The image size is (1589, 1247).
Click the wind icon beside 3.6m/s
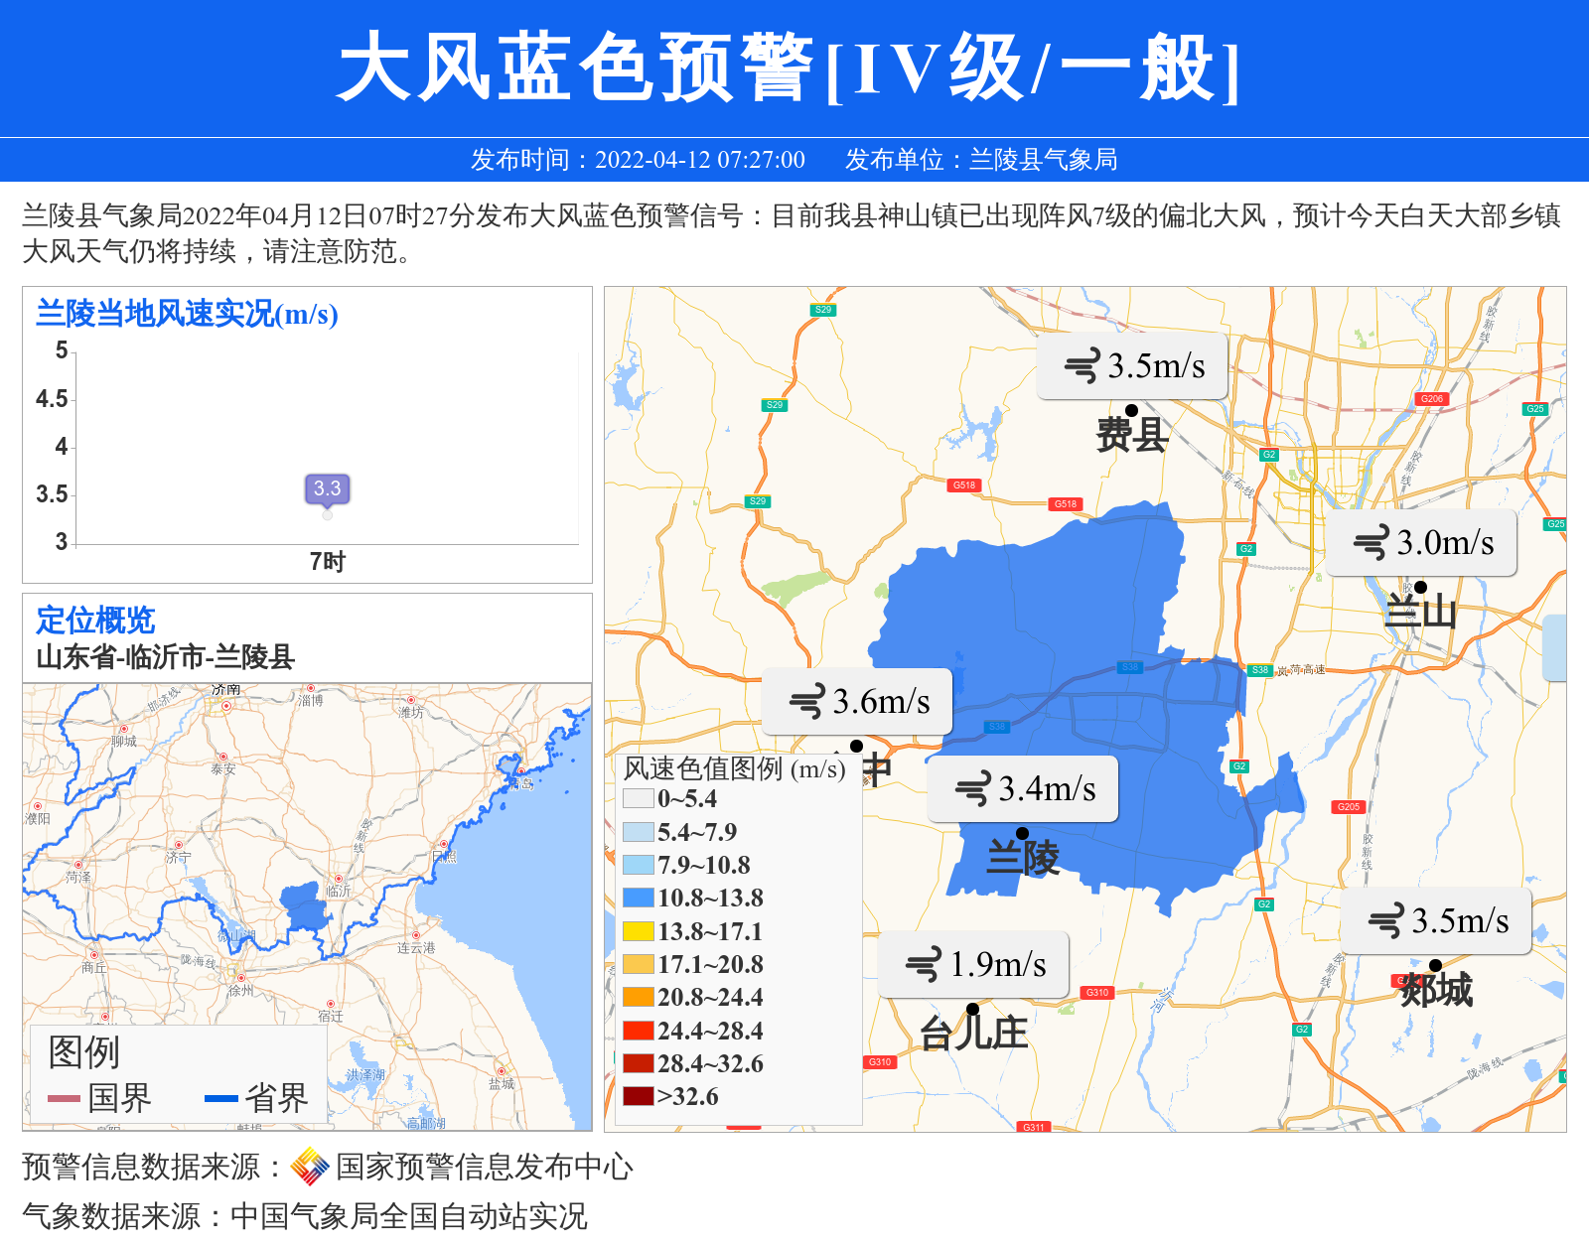pyautogui.click(x=807, y=702)
